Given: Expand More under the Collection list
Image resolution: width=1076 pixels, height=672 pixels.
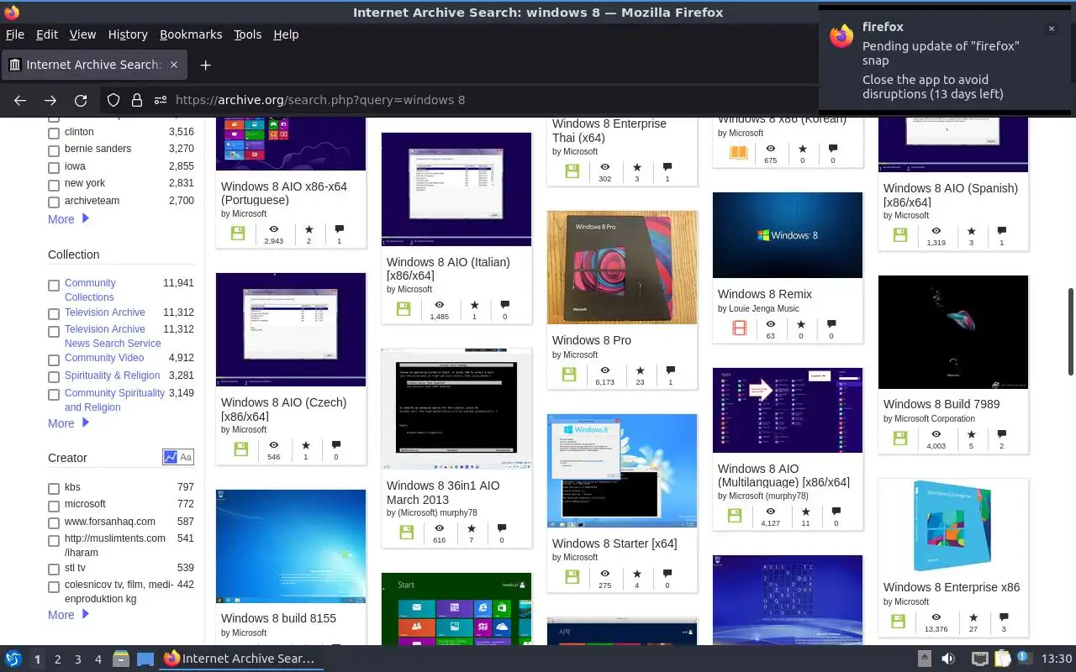Looking at the screenshot, I should 68,423.
